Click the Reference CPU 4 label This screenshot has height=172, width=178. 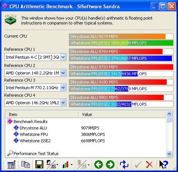point(20,95)
